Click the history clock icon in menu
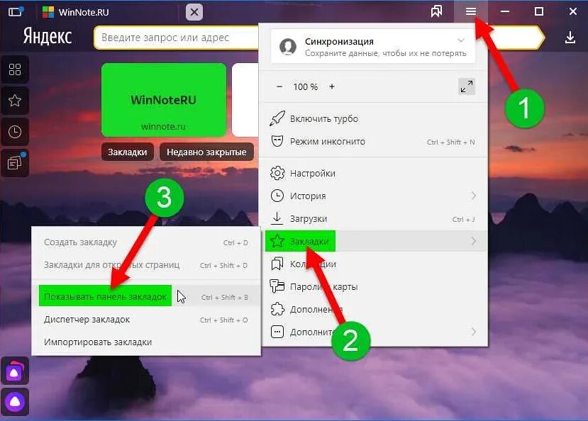 pos(277,196)
